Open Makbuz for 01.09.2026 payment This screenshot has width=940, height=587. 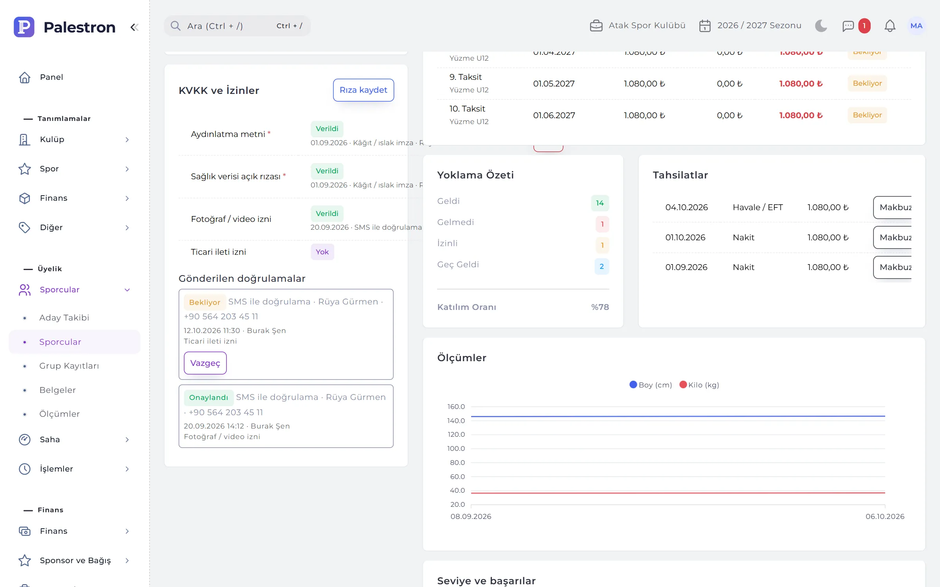pos(893,267)
